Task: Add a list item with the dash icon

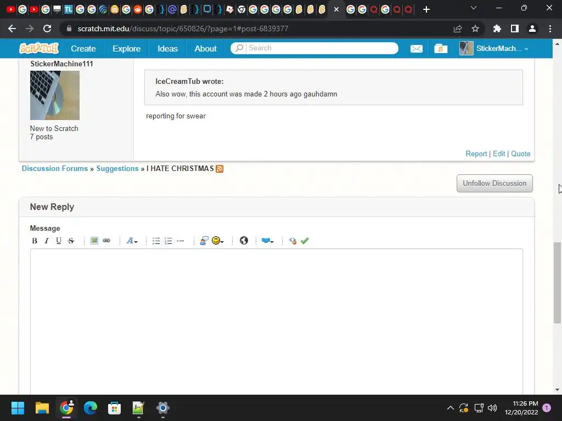Action: 181,241
